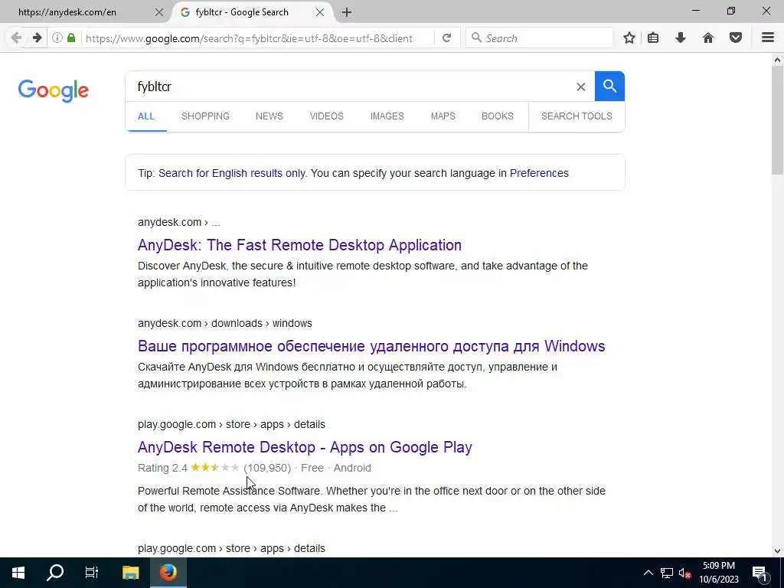
Task: Switch to IMAGES results
Action: [387, 116]
